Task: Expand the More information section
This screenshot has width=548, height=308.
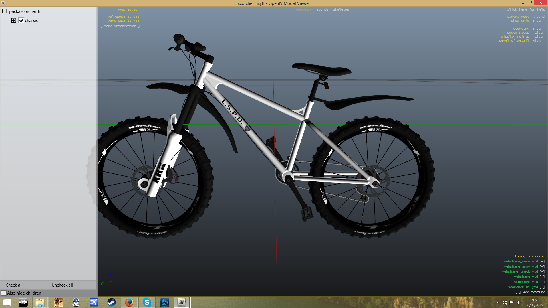Action: pyautogui.click(x=120, y=26)
